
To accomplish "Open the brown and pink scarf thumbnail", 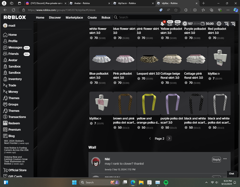I will [125, 103].
